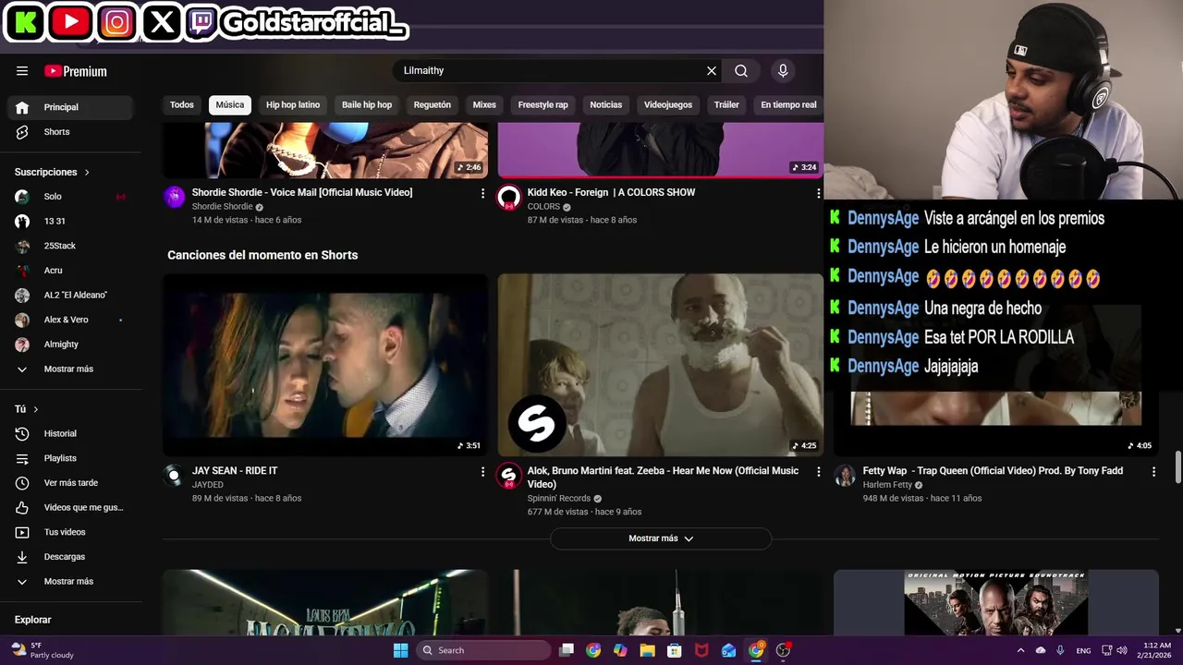Activate voice search microphone

(x=783, y=71)
